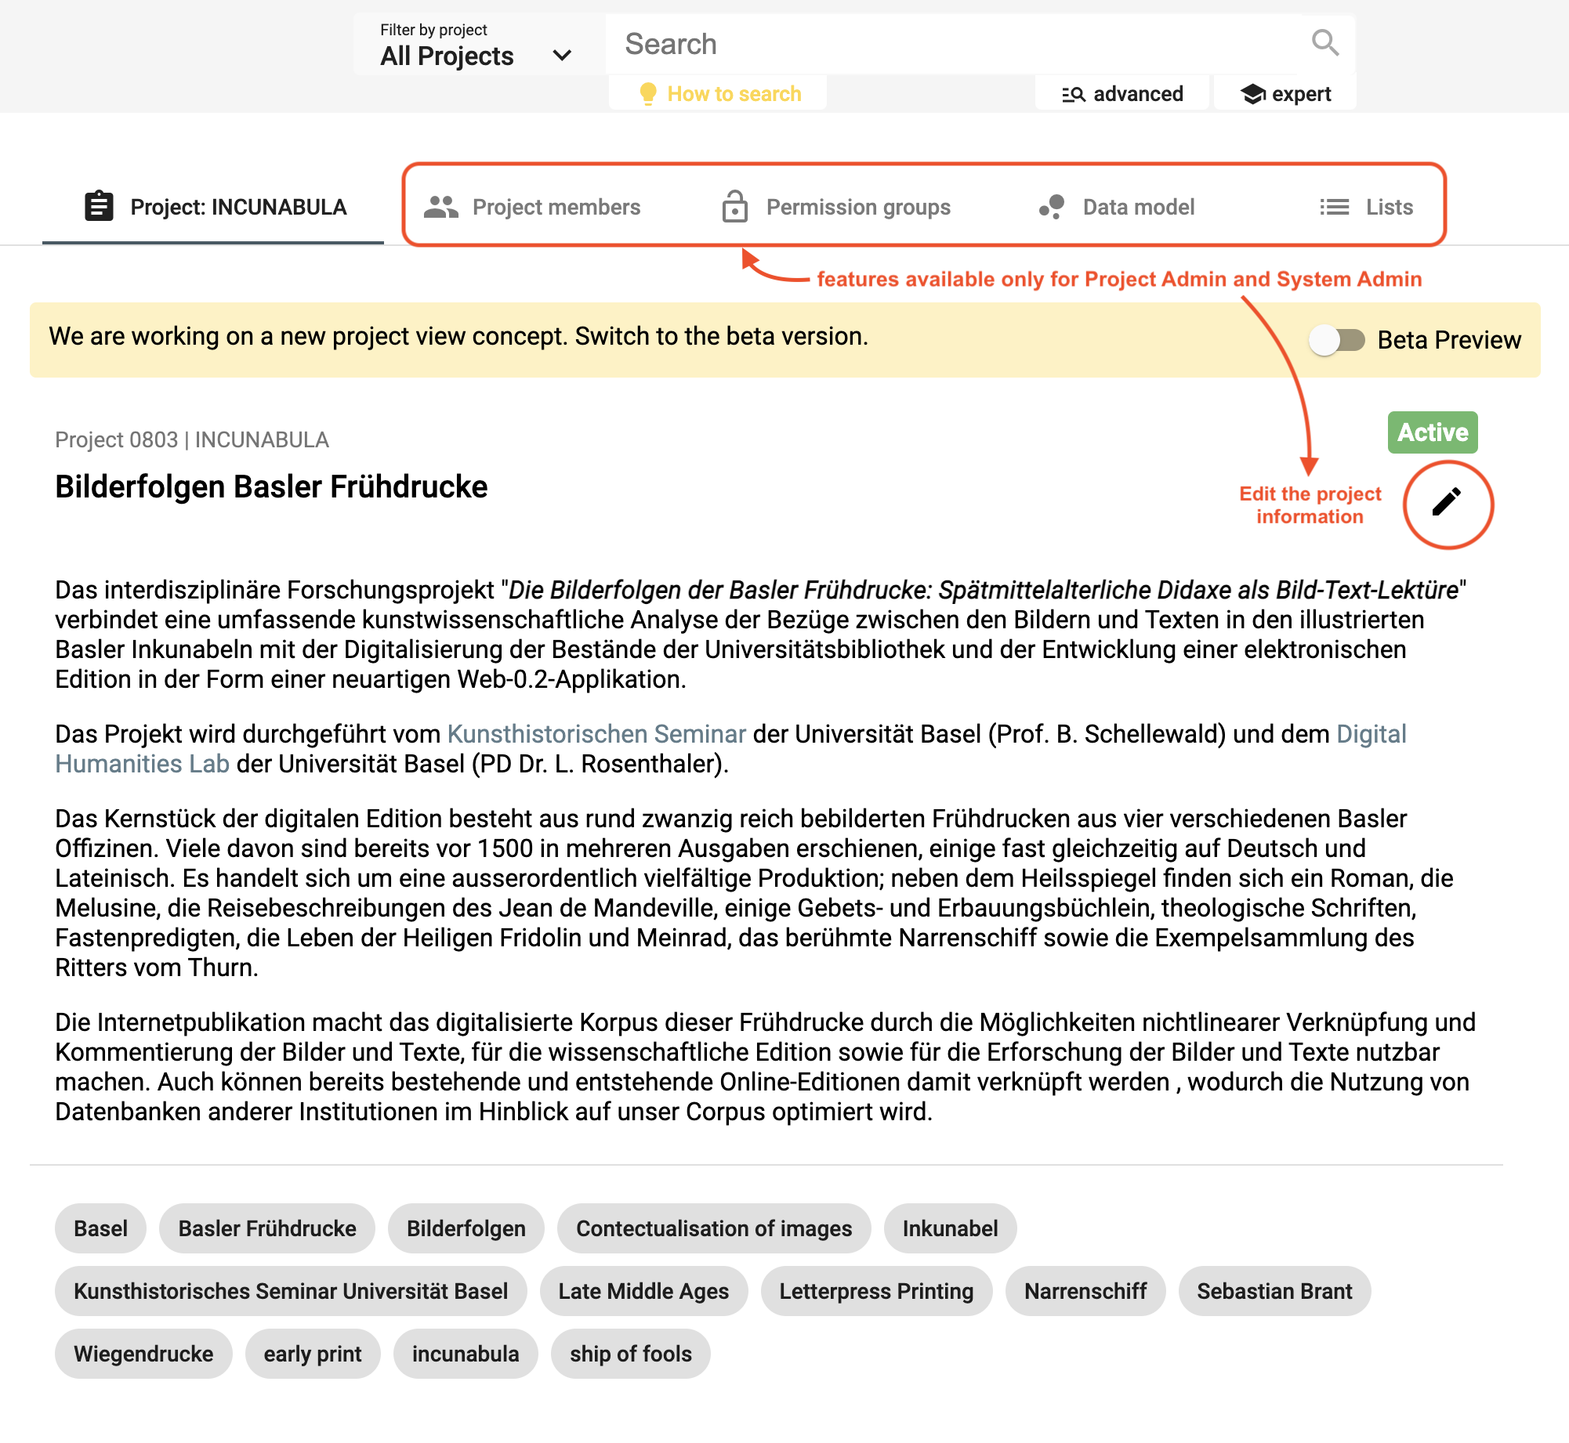The height and width of the screenshot is (1443, 1569).
Task: Click the clipboard icon of Project: INCUNABULA
Action: [x=99, y=206]
